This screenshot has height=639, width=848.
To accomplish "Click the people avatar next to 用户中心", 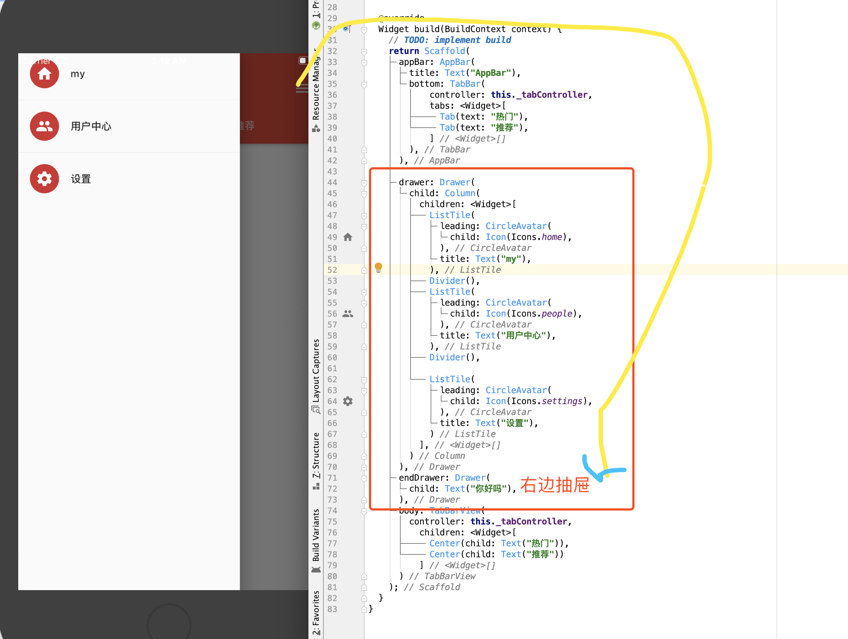I will tap(44, 126).
